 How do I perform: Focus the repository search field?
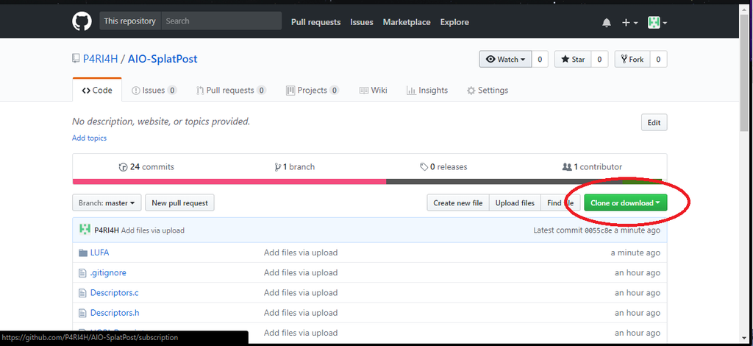coord(221,21)
